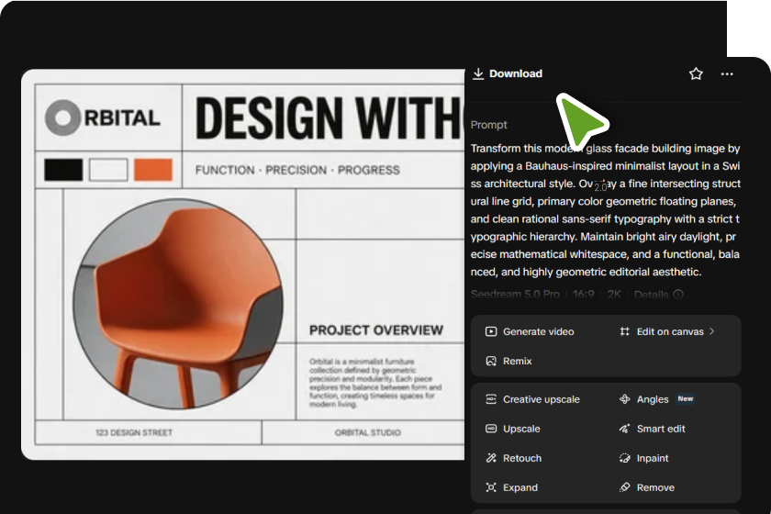The width and height of the screenshot is (771, 514).
Task: Click the Orbital ring logo in the image
Action: pos(62,117)
